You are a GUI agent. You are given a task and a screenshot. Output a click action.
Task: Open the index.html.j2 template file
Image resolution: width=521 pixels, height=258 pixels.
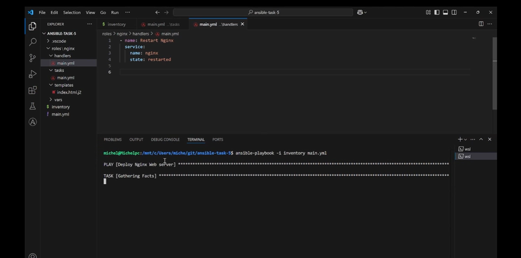pyautogui.click(x=69, y=92)
